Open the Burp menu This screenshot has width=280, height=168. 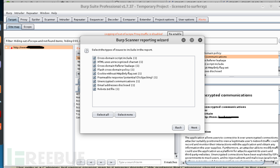pyautogui.click(x=9, y=13)
